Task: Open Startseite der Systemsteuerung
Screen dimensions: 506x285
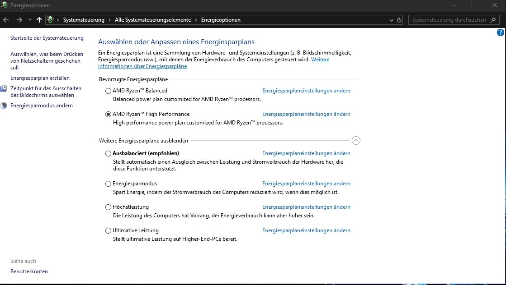Action: pos(47,38)
